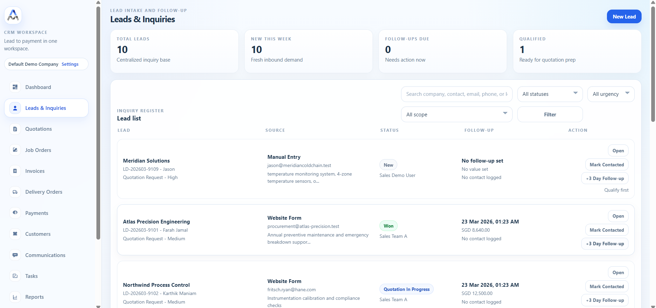Open the Job Orders icon

15,150
